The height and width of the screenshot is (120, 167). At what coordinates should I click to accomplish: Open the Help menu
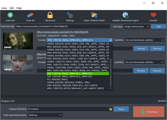pos(19,8)
